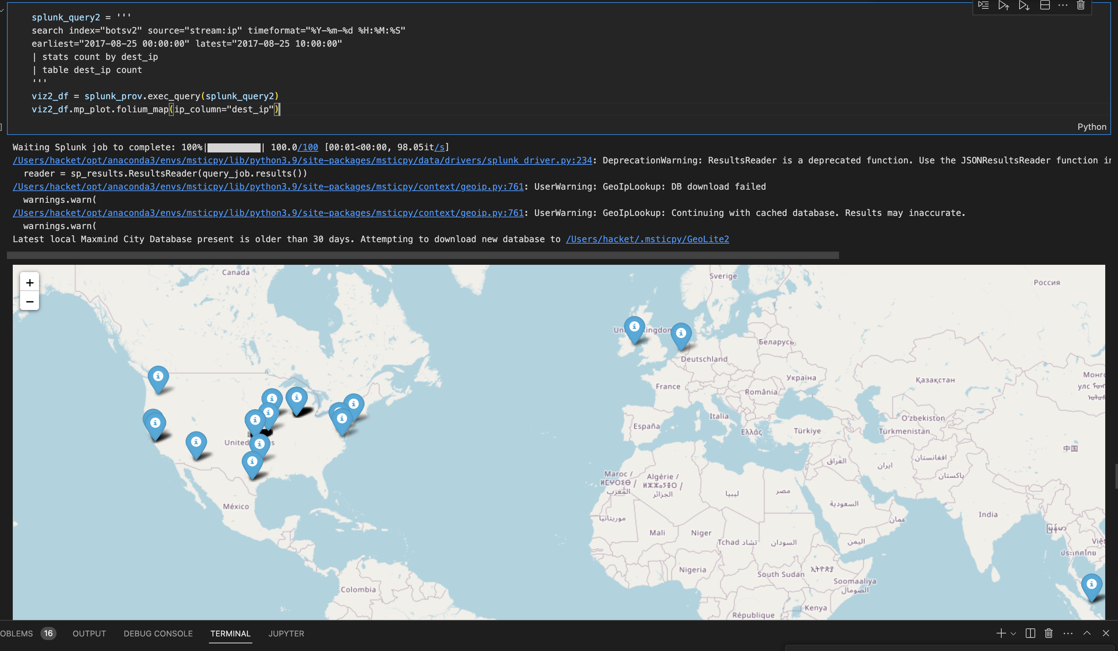
Task: Execute cells above via toolbar icon
Action: click(x=1004, y=5)
